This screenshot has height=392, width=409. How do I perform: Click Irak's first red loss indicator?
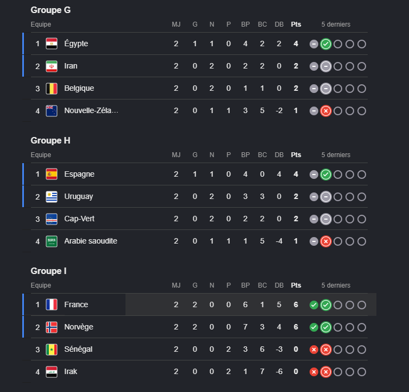(x=314, y=372)
